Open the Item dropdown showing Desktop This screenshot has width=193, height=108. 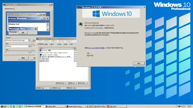click(x=29, y=46)
